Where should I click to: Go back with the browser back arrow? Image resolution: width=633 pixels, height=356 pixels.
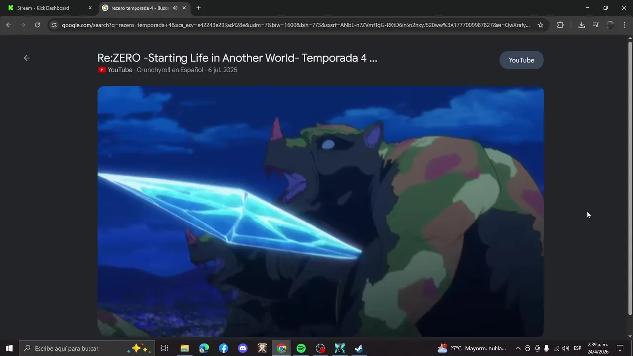point(8,25)
